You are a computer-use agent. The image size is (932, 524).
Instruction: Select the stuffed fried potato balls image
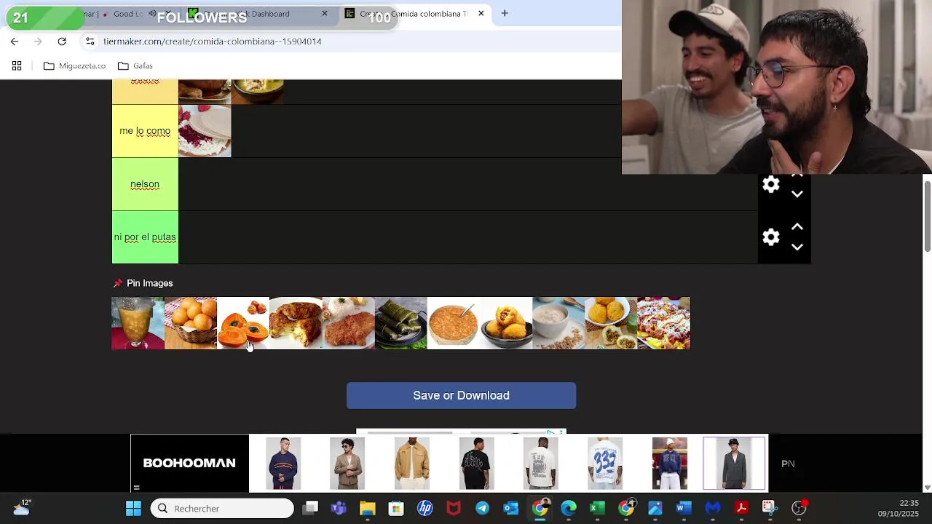(x=506, y=323)
